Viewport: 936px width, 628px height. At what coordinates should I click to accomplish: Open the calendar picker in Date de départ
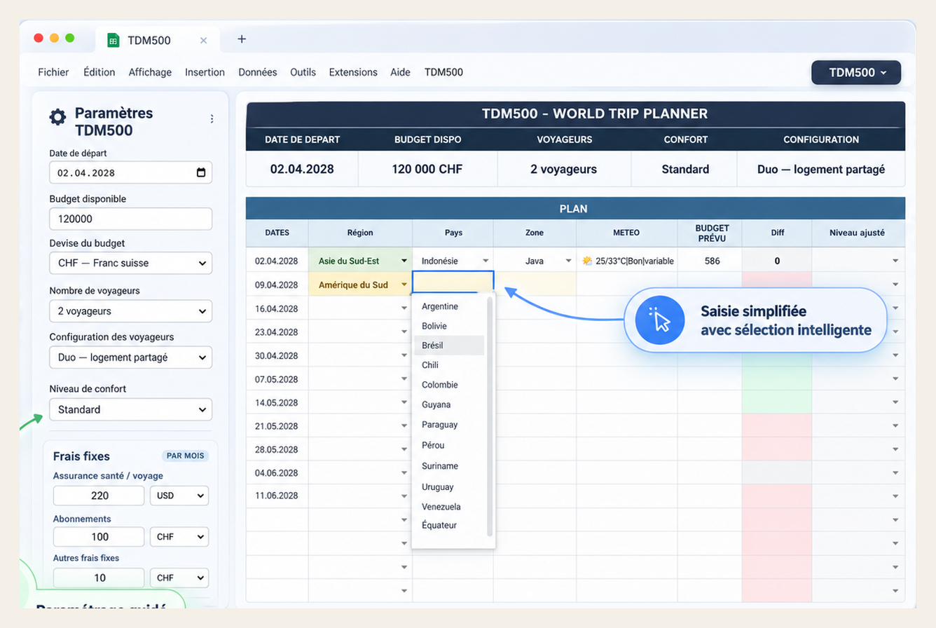click(201, 172)
